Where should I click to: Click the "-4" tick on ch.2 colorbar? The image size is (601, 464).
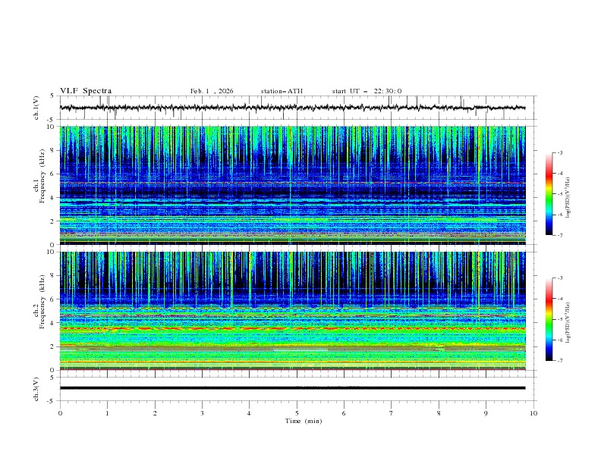tap(560, 299)
